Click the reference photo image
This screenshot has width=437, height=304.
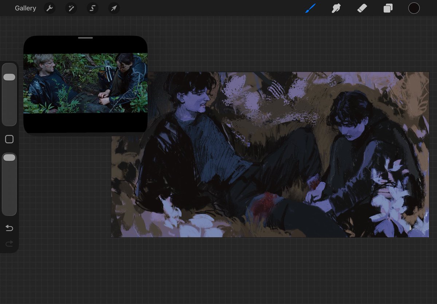85,83
